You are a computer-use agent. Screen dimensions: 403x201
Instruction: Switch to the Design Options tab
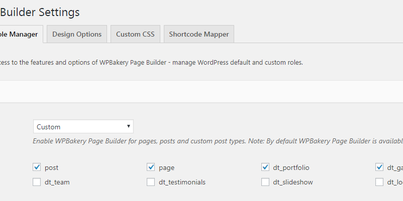(77, 34)
